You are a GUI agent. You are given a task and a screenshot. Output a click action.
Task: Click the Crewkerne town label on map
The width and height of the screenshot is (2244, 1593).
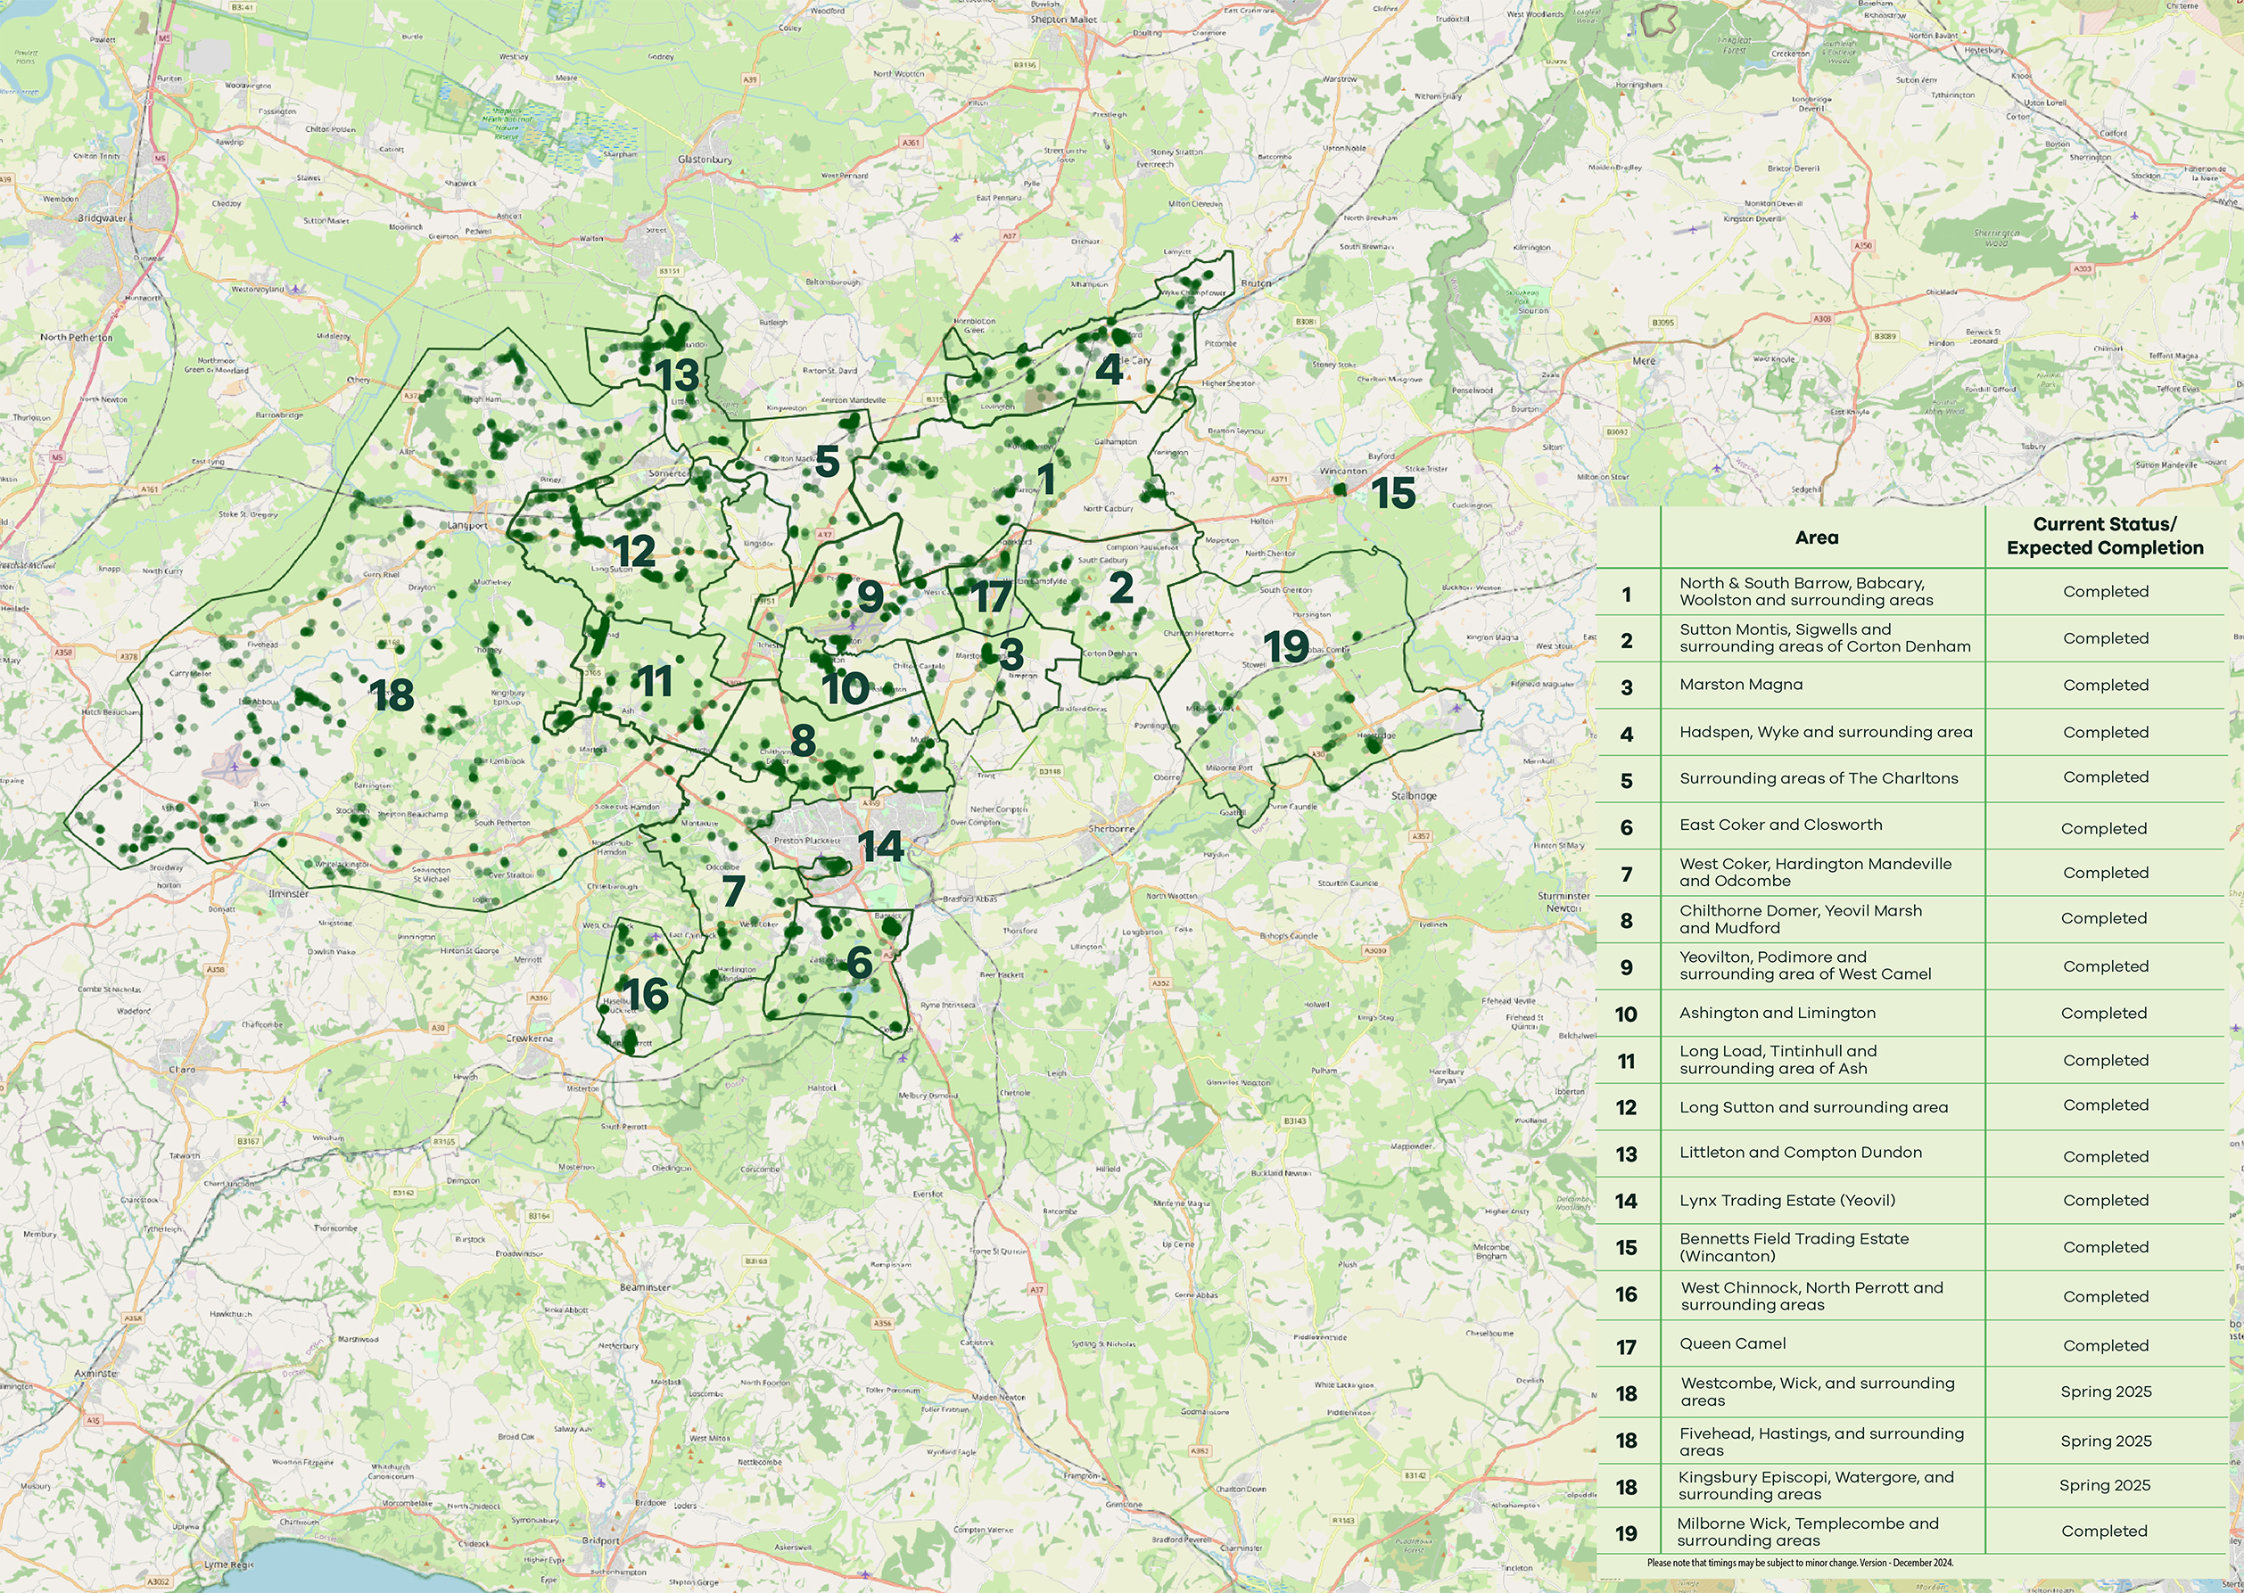tap(530, 1038)
